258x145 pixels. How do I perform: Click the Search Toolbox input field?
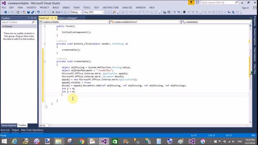pyautogui.click(x=17, y=22)
